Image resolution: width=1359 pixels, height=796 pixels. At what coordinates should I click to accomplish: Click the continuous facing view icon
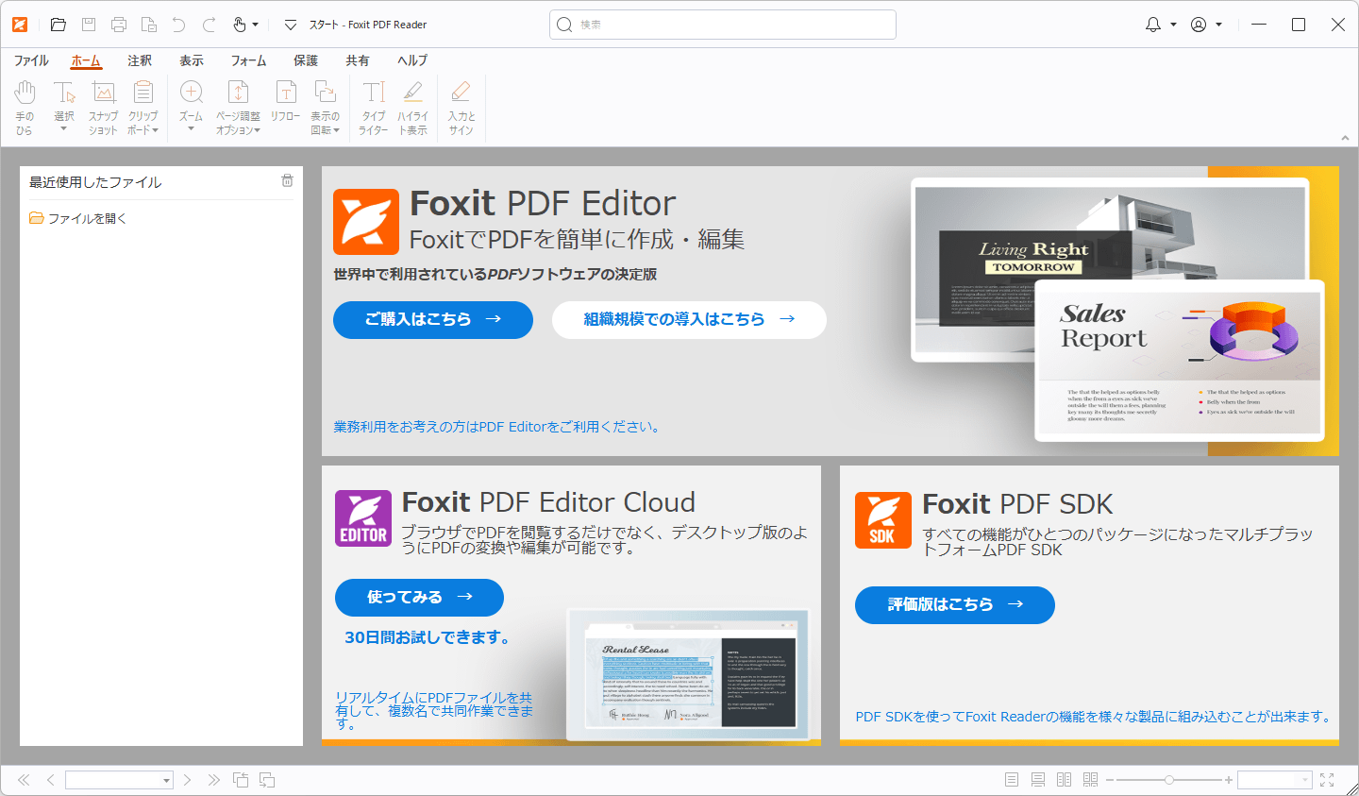click(x=1091, y=780)
